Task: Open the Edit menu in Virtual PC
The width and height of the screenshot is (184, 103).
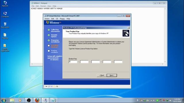Action: (x=53, y=19)
